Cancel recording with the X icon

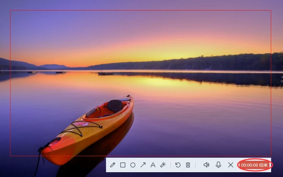pos(230,165)
